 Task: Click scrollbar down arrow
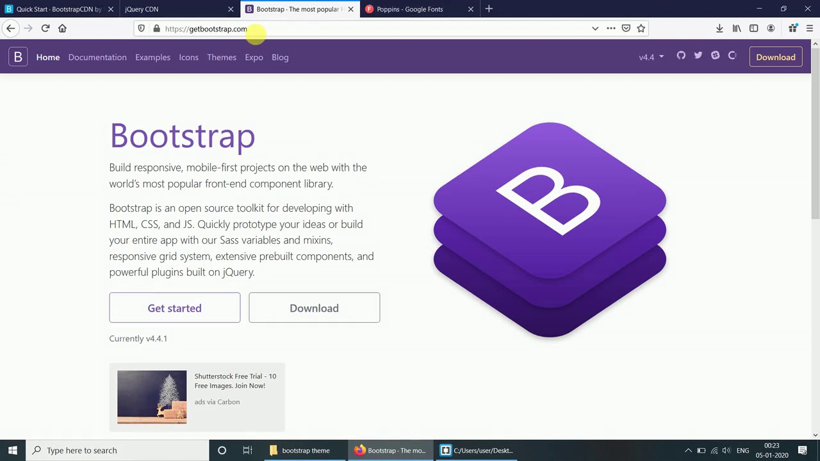(815, 435)
